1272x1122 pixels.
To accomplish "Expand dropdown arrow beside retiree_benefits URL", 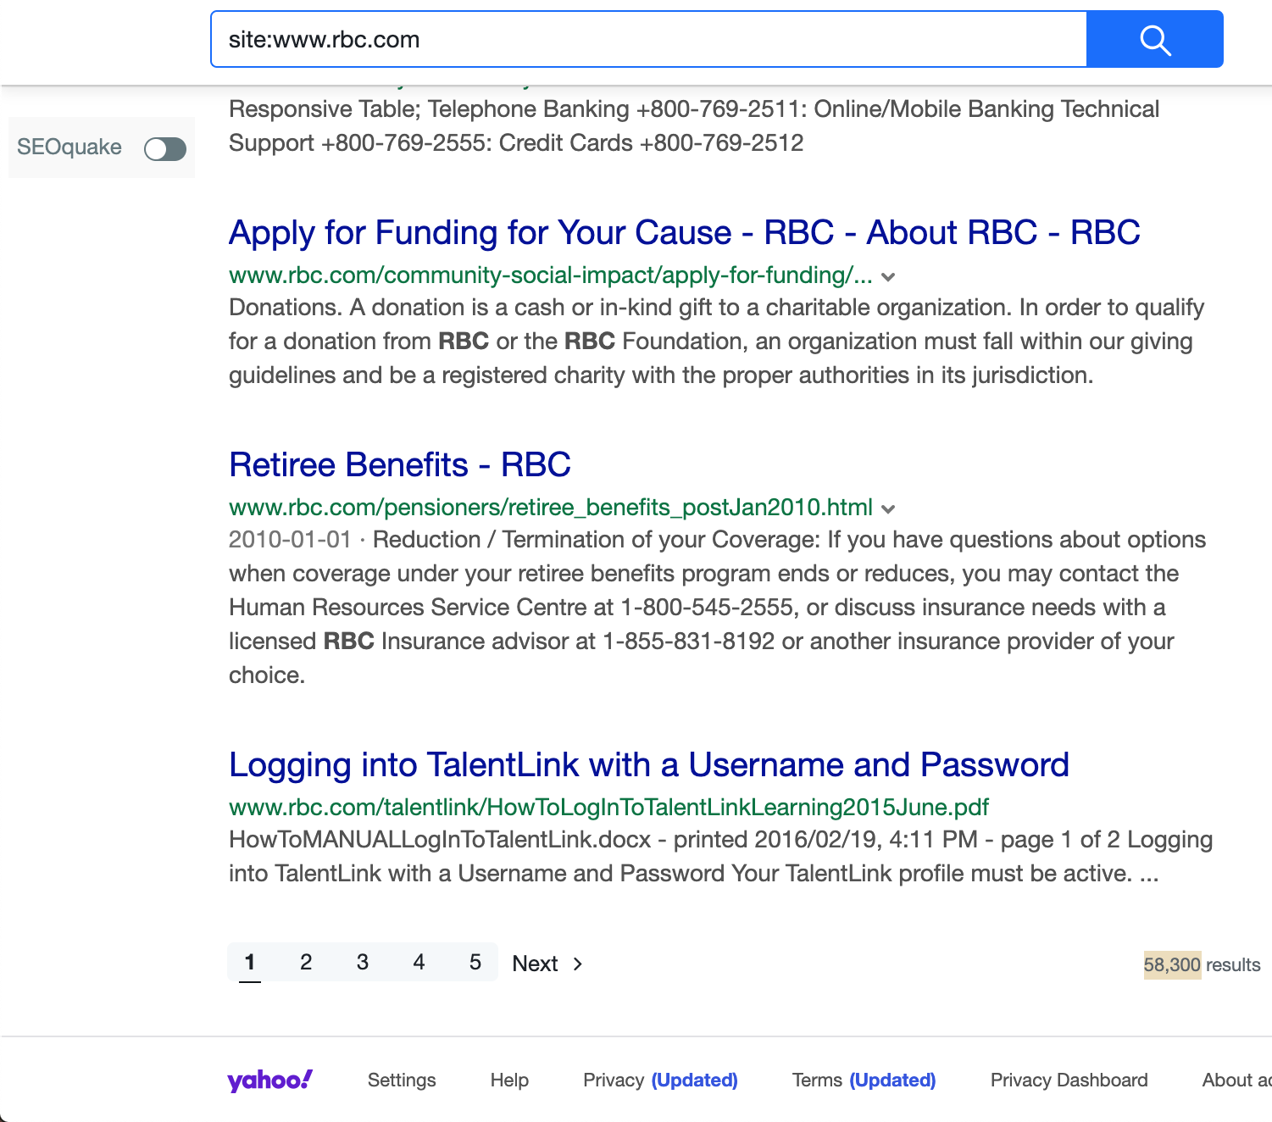I will tap(888, 509).
